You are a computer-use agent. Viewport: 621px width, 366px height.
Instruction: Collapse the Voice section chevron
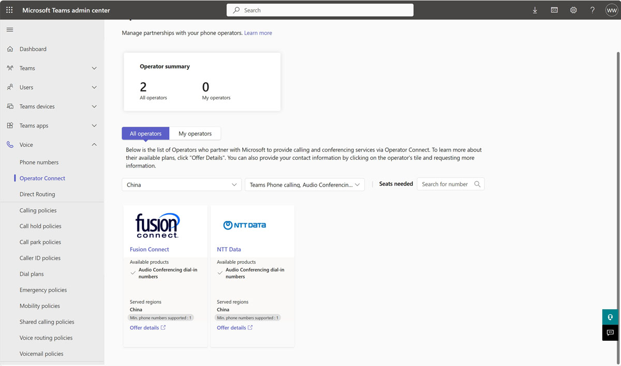pyautogui.click(x=94, y=145)
